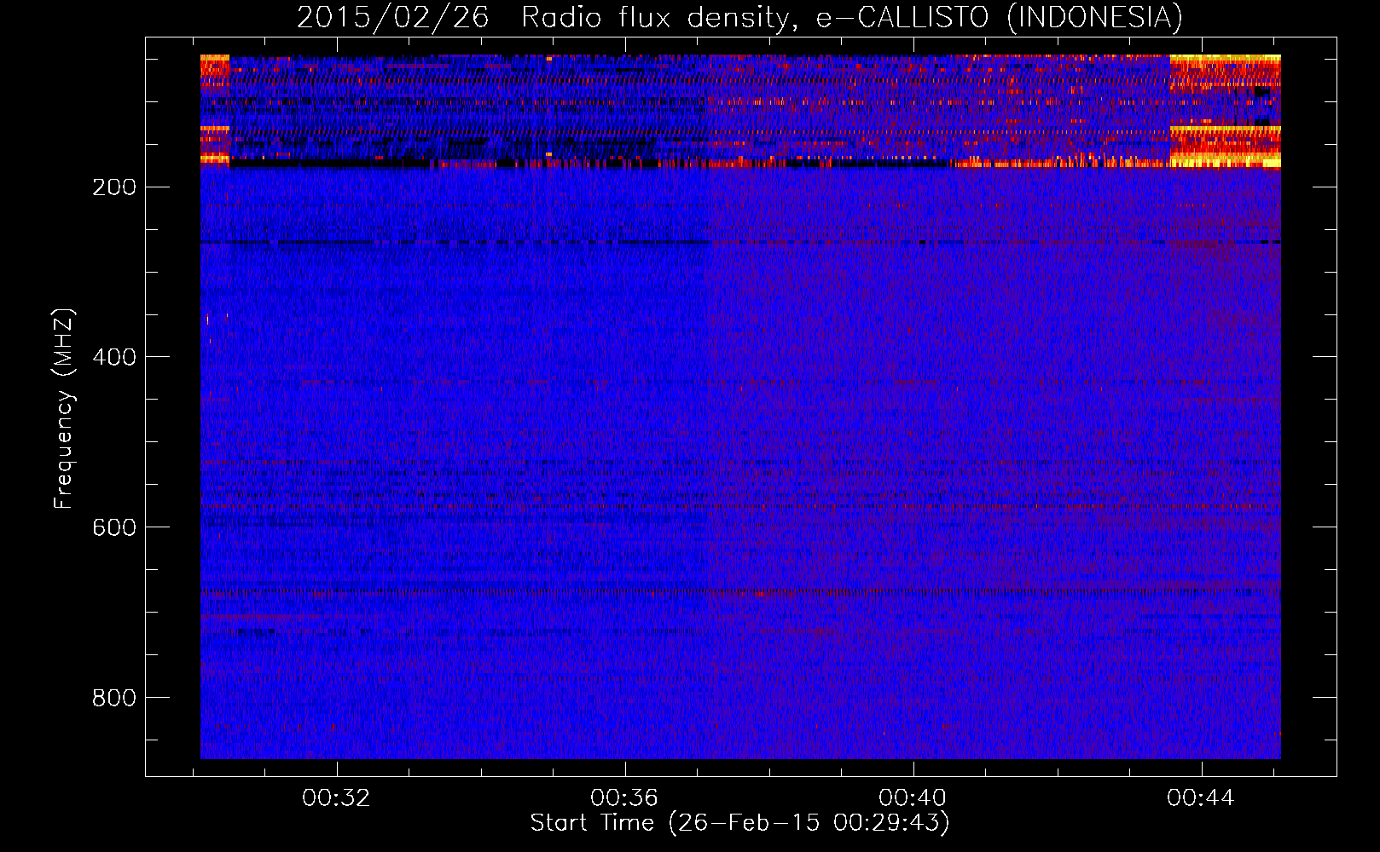Click the "Start Time (26-Feb-15 00:29:43)" label
This screenshot has width=1380, height=852.
739,823
